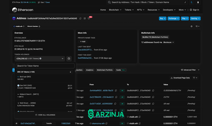
Task: Open the filter funnel dropdown
Action: coord(195,78)
